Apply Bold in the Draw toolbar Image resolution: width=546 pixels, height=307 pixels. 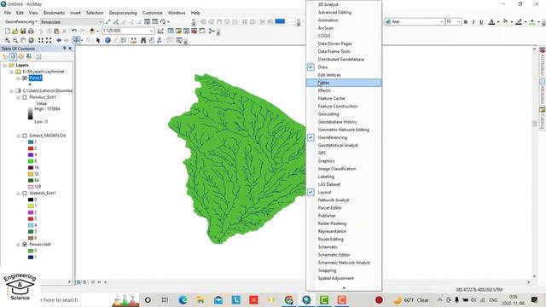click(466, 22)
